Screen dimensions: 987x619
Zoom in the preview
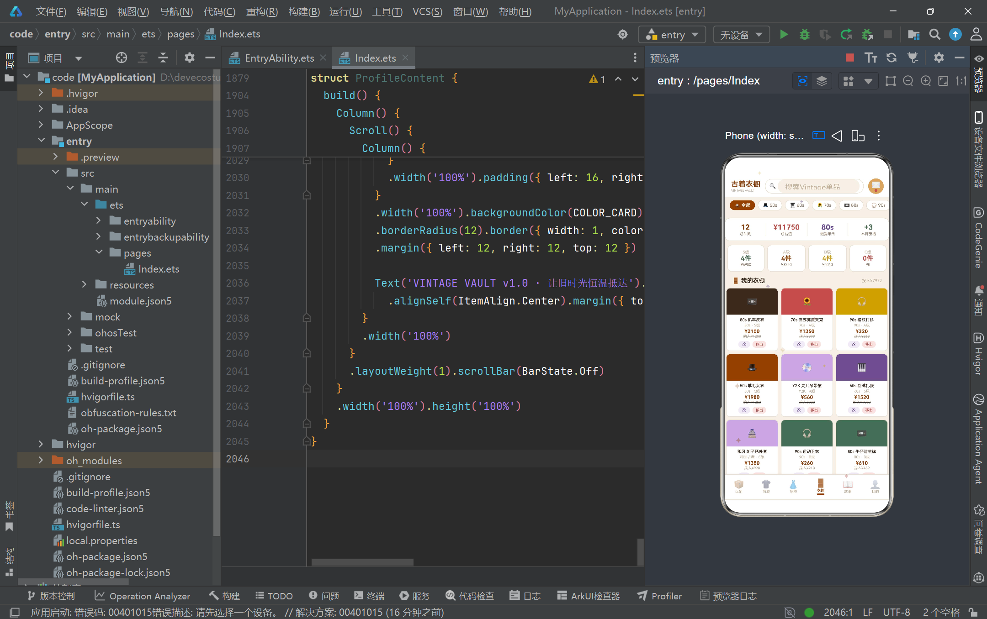[926, 81]
